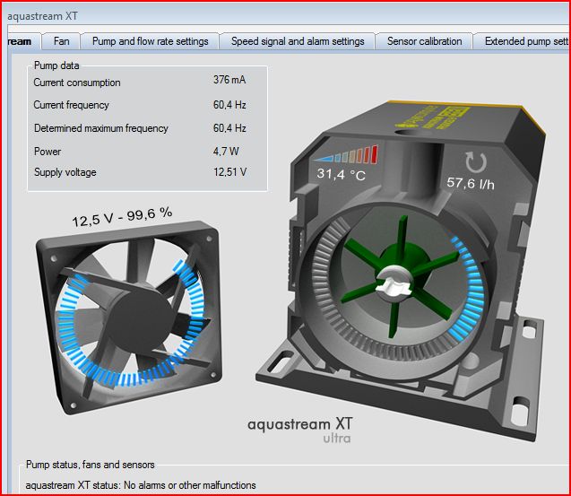This screenshot has width=571, height=496.
Task: Click the temperature gauge bar icon on pump
Action: tap(346, 153)
